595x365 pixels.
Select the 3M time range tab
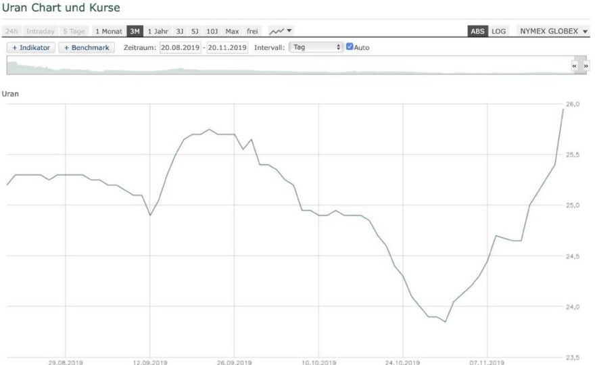[x=135, y=31]
